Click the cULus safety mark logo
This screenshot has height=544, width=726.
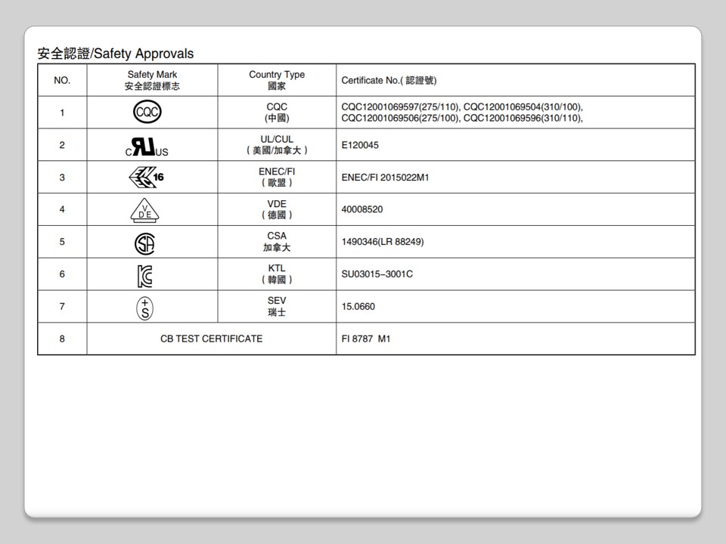coord(147,147)
